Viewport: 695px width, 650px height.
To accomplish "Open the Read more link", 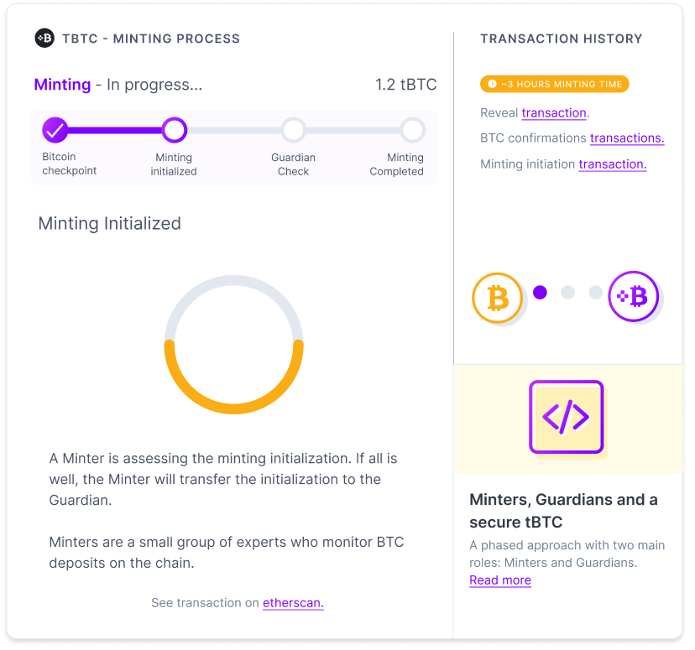I will (x=499, y=580).
